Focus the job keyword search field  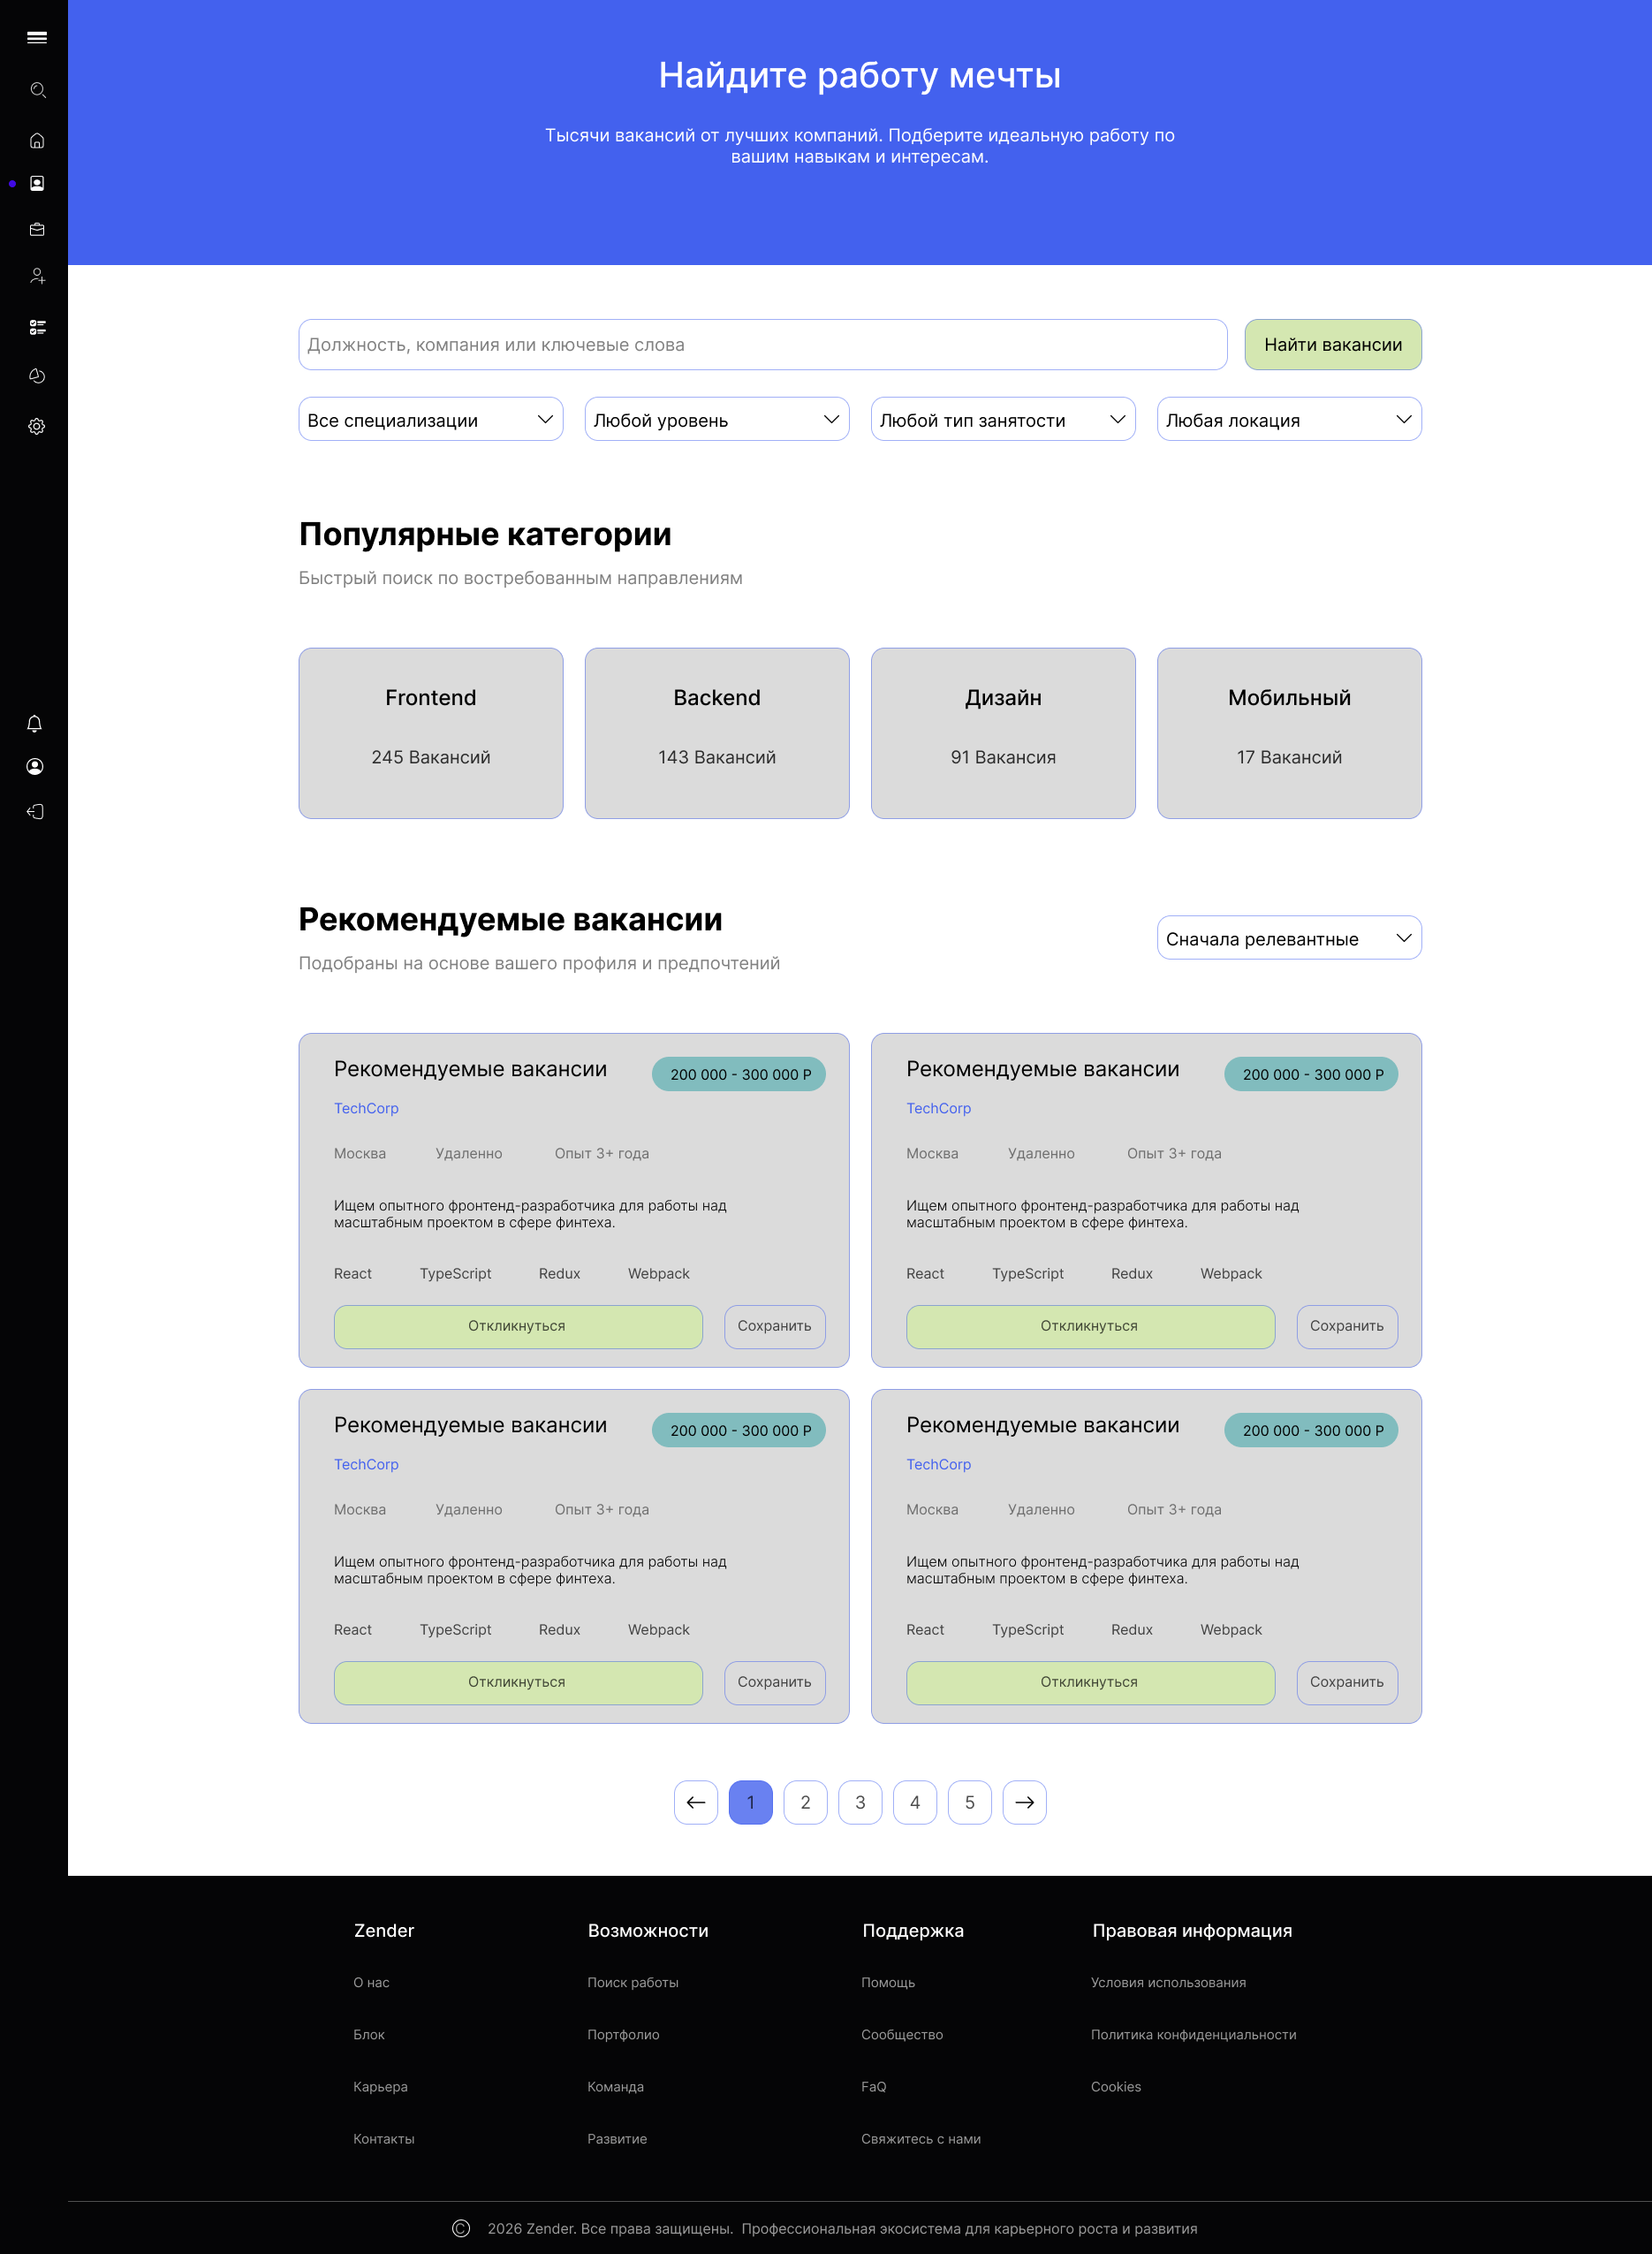pyautogui.click(x=762, y=345)
